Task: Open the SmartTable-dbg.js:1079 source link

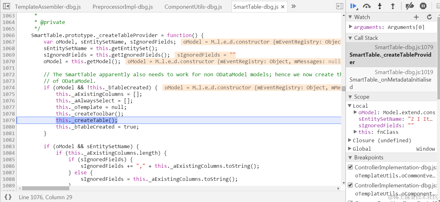Action: coord(404,47)
